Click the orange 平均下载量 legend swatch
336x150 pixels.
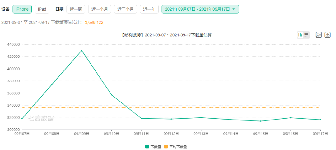166,147
